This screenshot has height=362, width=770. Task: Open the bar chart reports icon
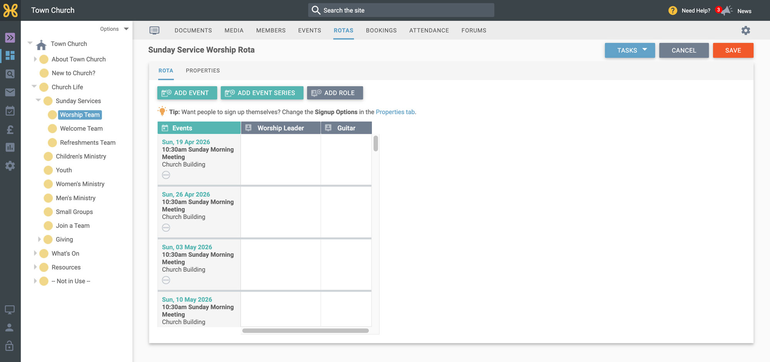(10, 147)
